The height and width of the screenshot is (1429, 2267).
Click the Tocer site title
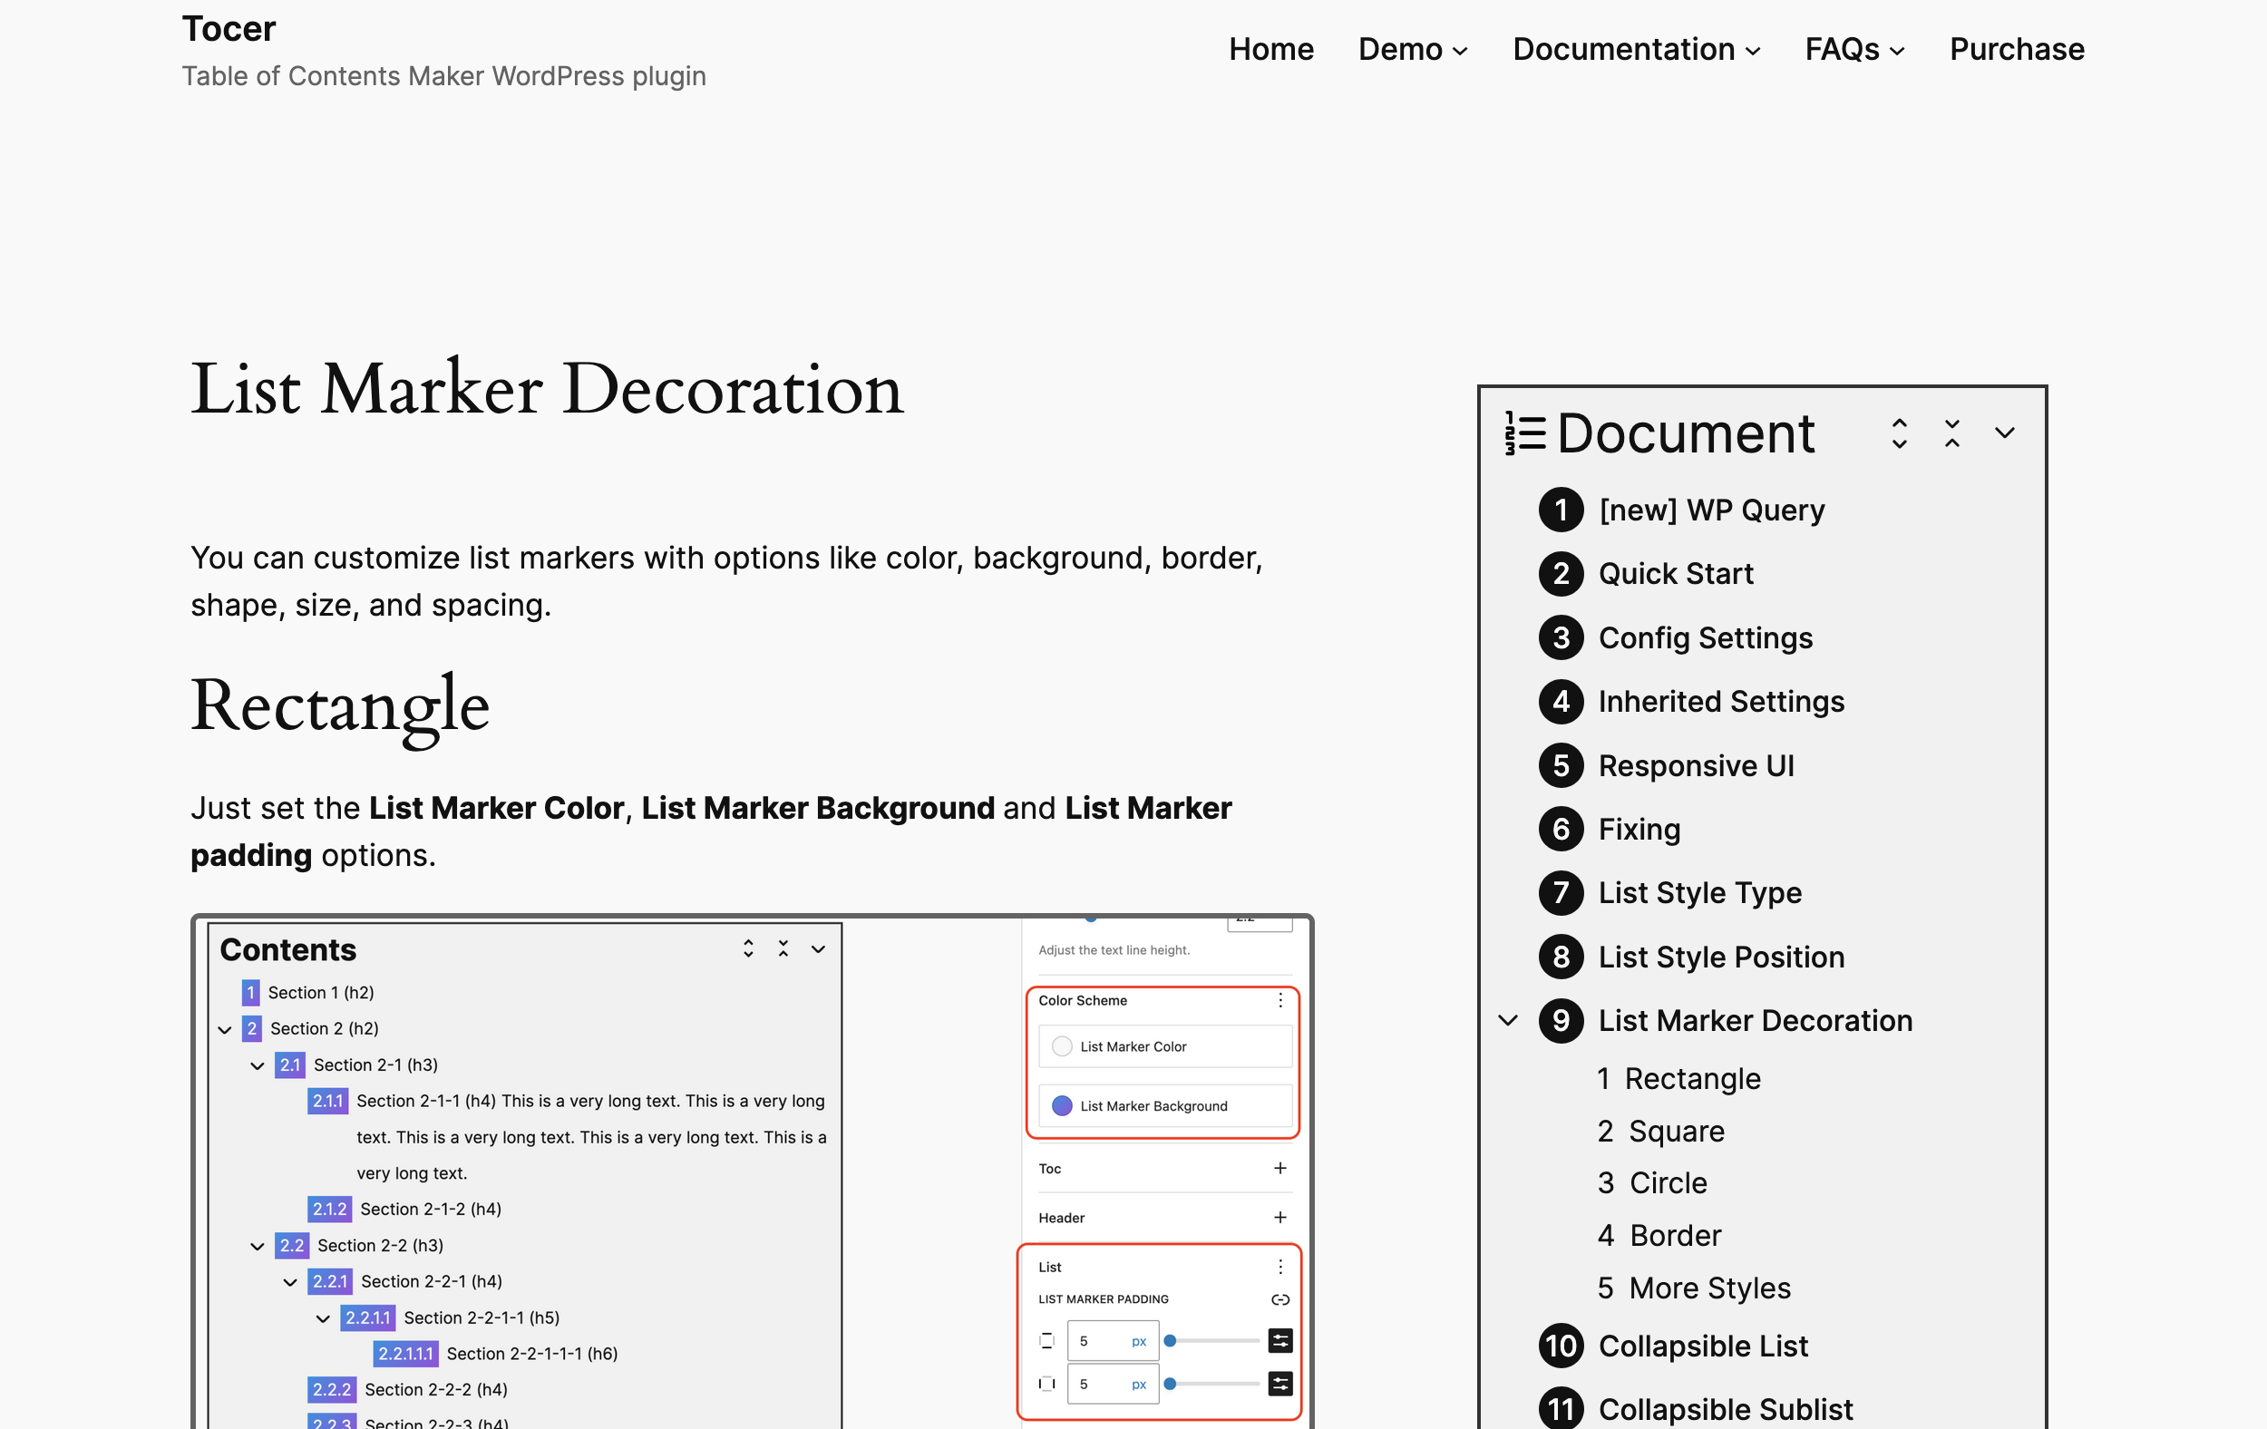click(x=229, y=29)
